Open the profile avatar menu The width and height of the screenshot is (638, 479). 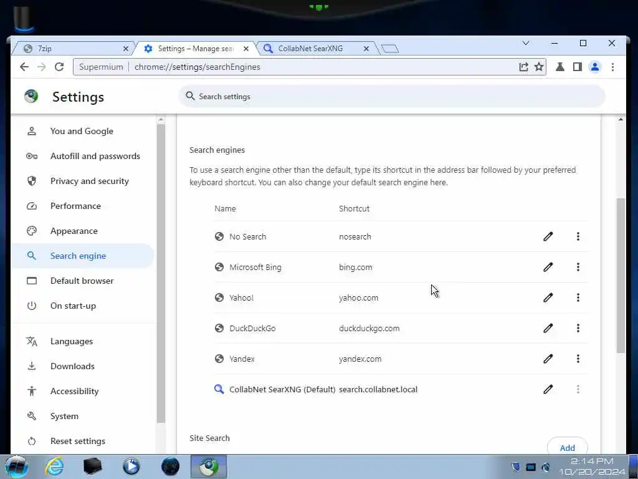click(x=595, y=67)
